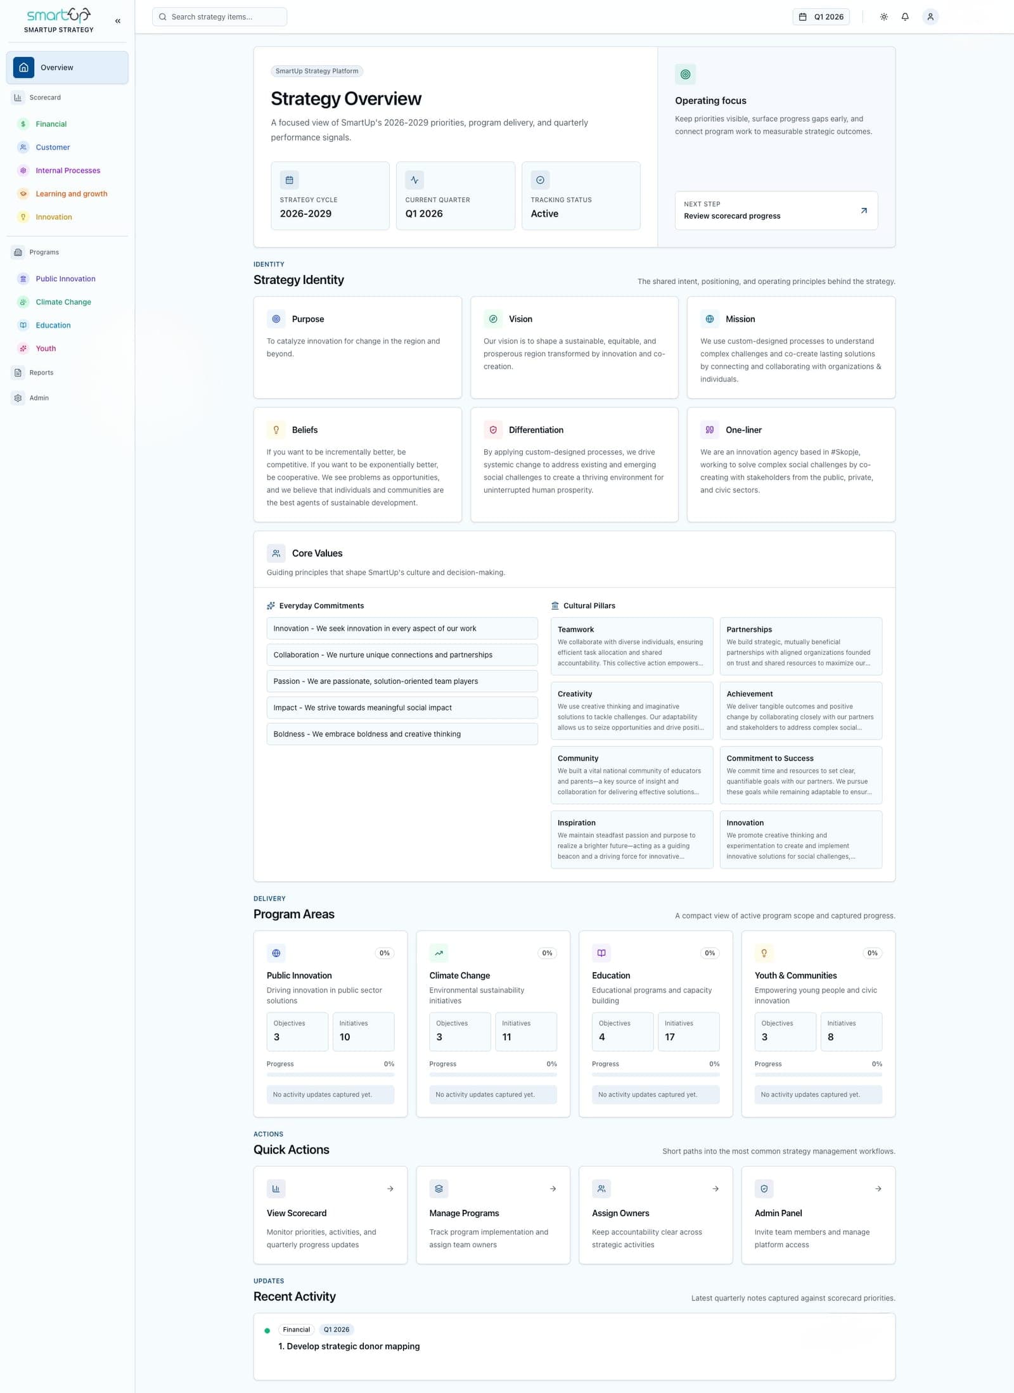The width and height of the screenshot is (1014, 1393).
Task: Toggle the light/dark theme sun icon
Action: pyautogui.click(x=884, y=17)
